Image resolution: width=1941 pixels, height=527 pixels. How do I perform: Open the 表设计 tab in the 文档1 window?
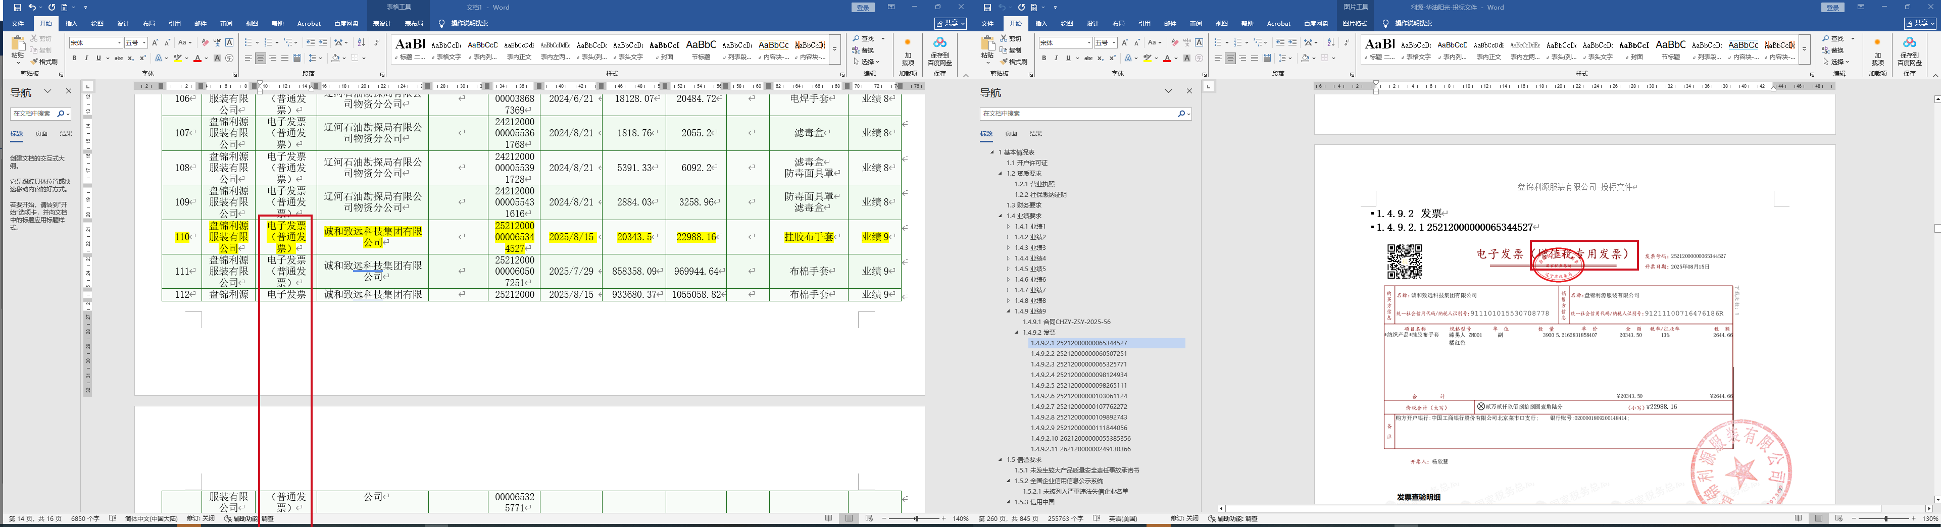[382, 23]
